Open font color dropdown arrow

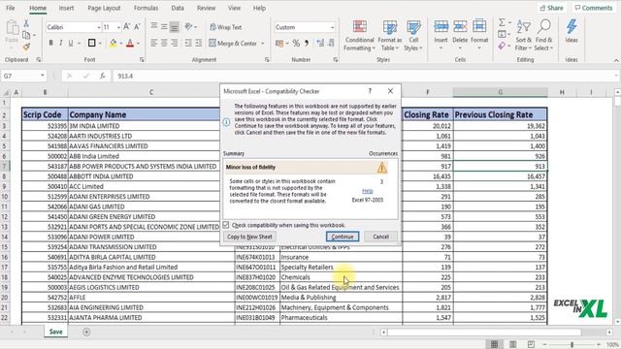click(138, 43)
